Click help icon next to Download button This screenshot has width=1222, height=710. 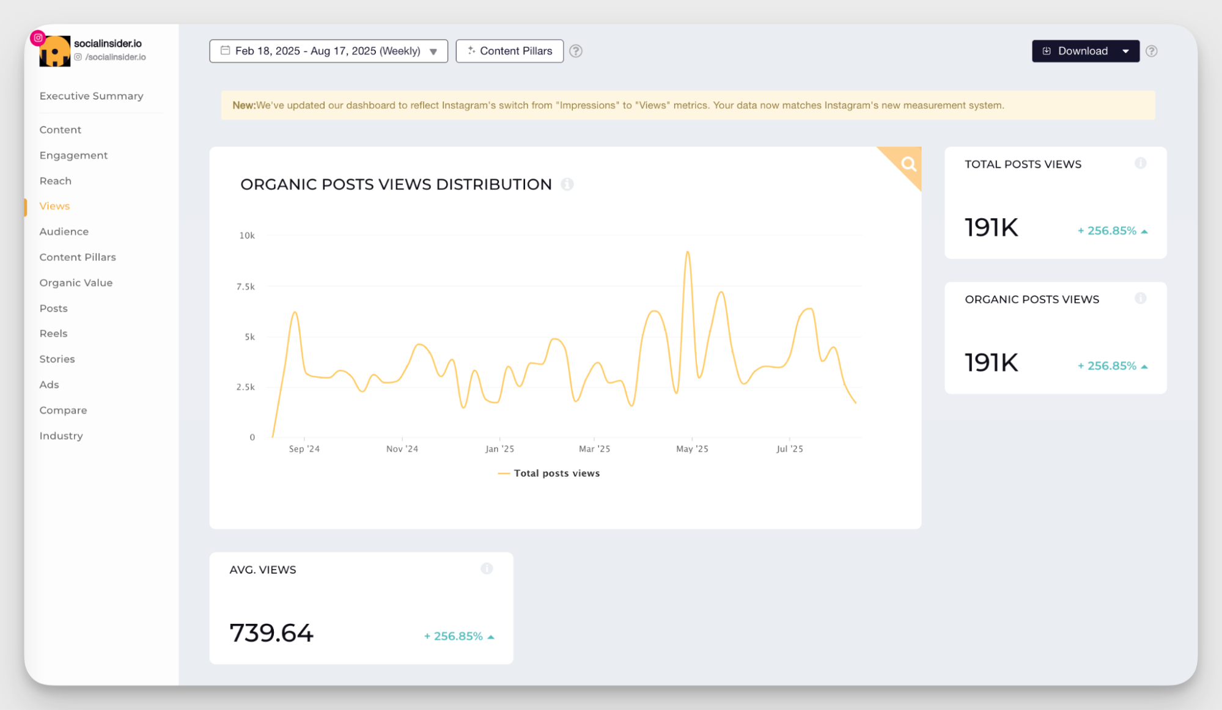(1152, 51)
